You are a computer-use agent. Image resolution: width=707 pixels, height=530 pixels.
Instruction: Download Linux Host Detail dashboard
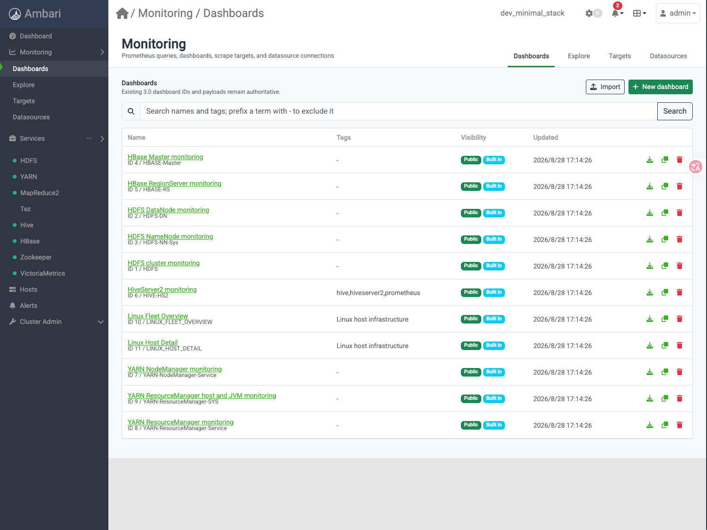pyautogui.click(x=650, y=346)
